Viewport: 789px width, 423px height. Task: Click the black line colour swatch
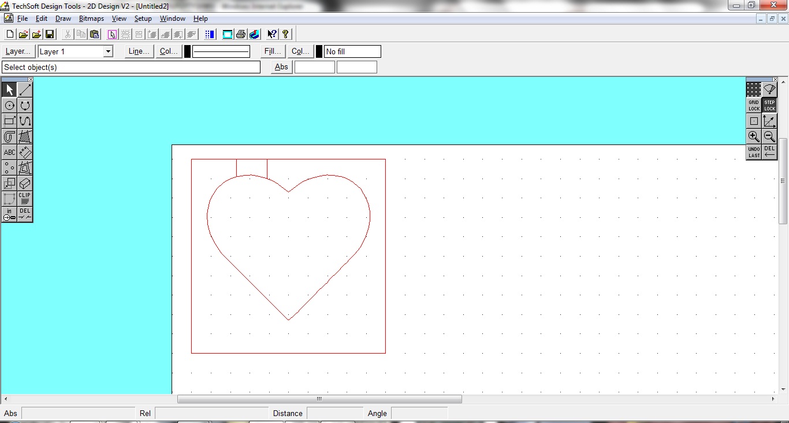[x=187, y=51]
